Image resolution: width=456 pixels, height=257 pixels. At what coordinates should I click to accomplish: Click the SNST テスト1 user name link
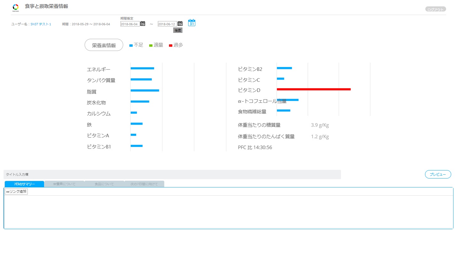[x=41, y=24]
